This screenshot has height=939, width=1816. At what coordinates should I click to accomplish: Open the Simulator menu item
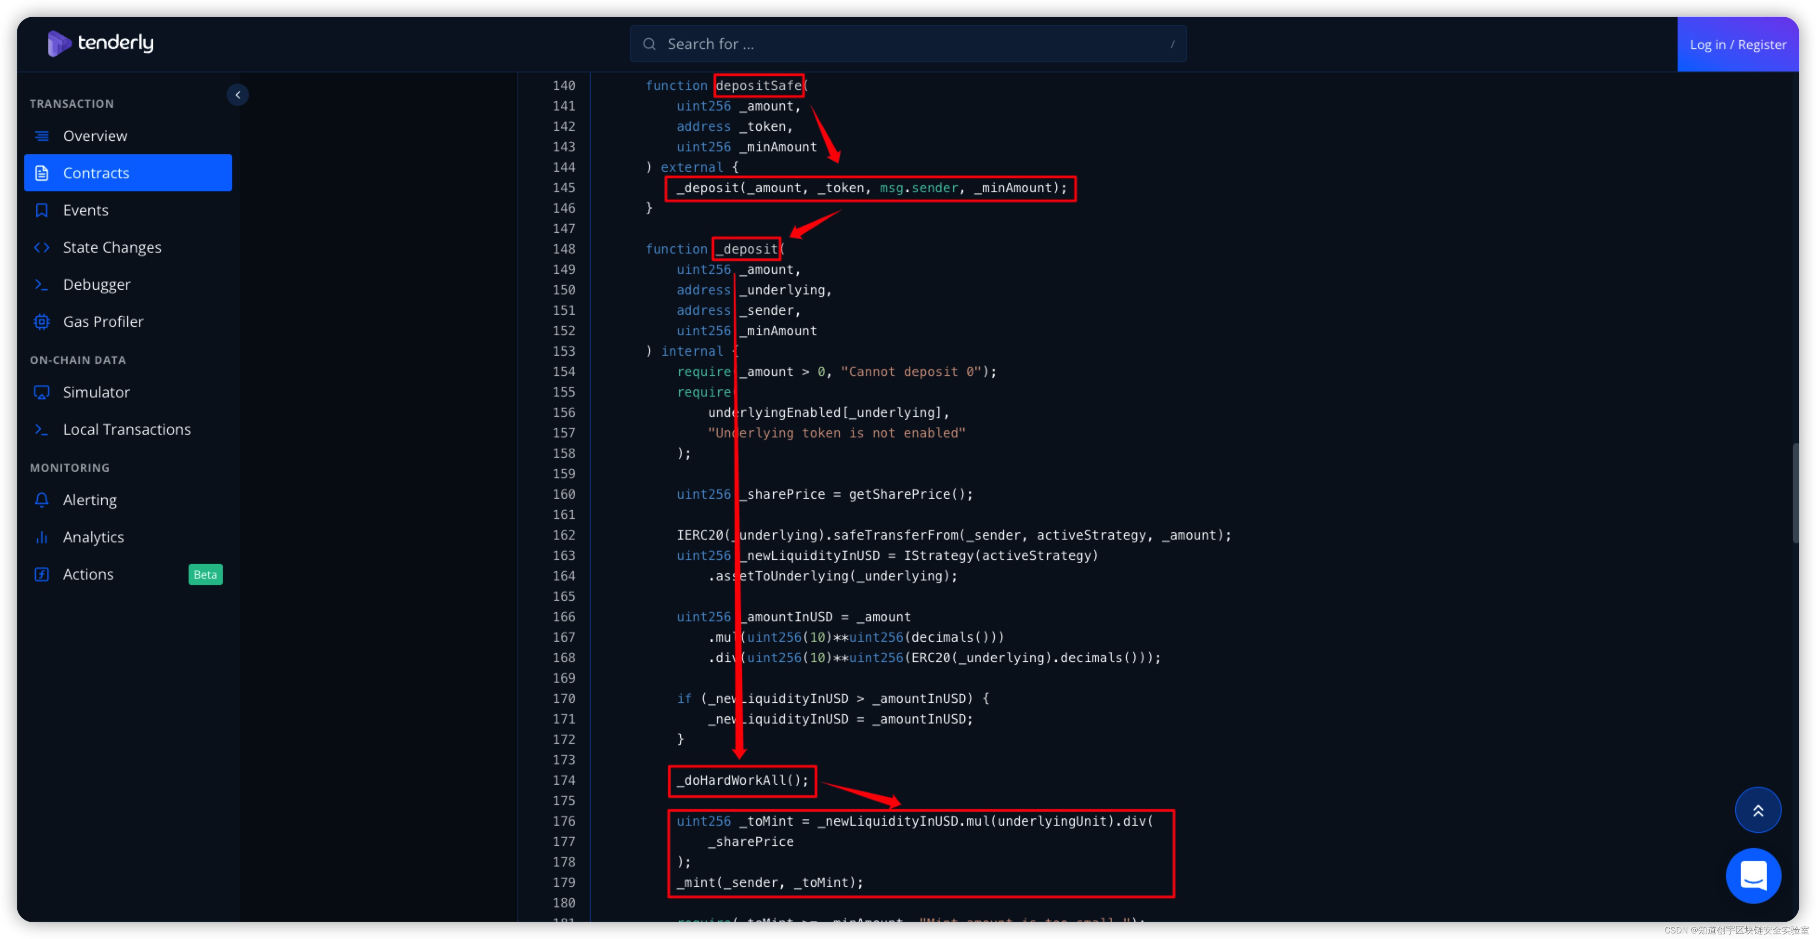pyautogui.click(x=97, y=393)
